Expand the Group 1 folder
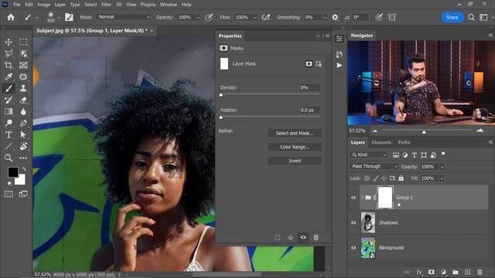 362,198
